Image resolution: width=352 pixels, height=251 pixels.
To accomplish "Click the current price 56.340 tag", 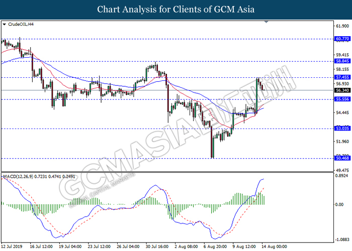I will (x=341, y=90).
